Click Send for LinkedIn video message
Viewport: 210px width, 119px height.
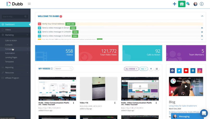[75, 32]
